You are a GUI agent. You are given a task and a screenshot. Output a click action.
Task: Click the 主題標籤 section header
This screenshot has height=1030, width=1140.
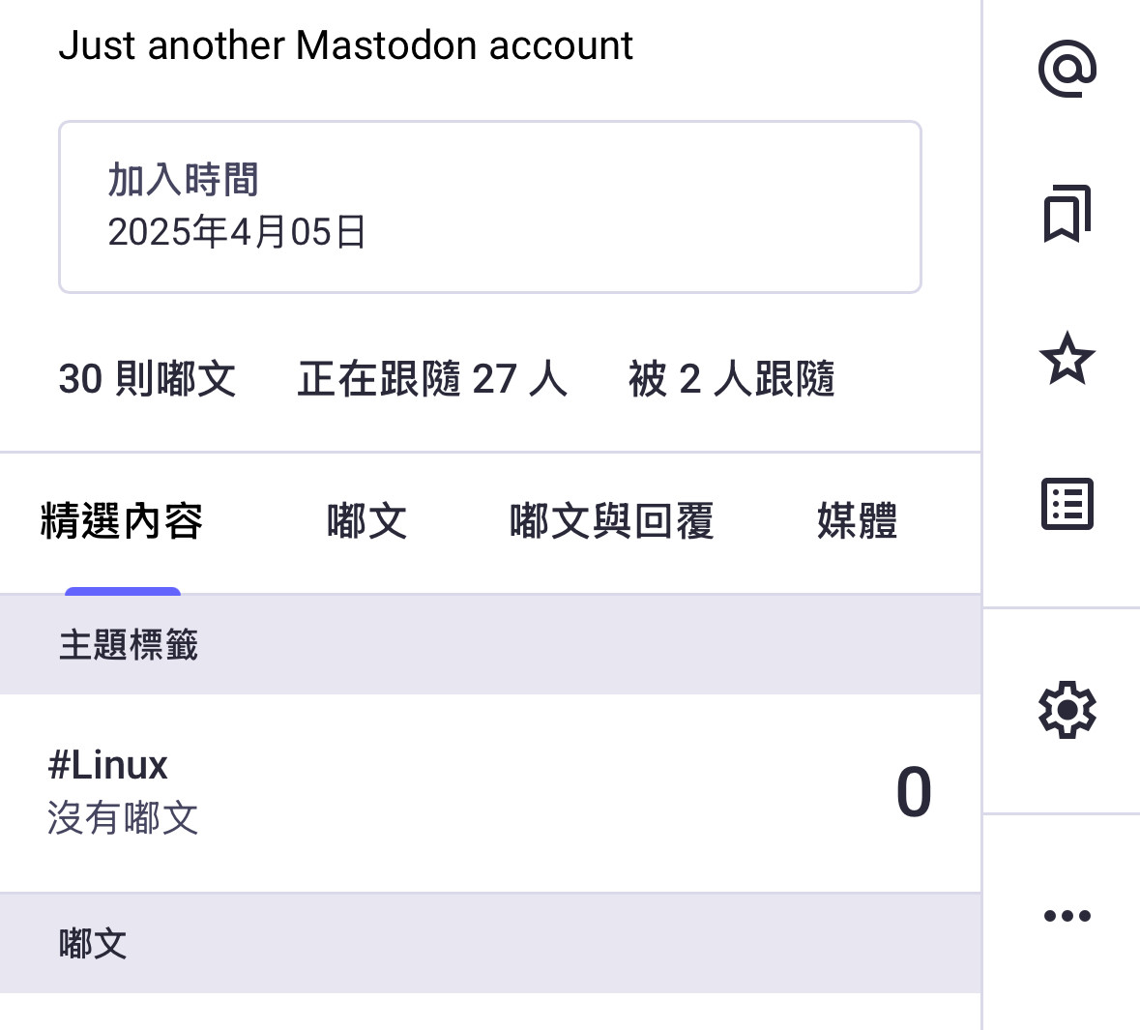129,645
